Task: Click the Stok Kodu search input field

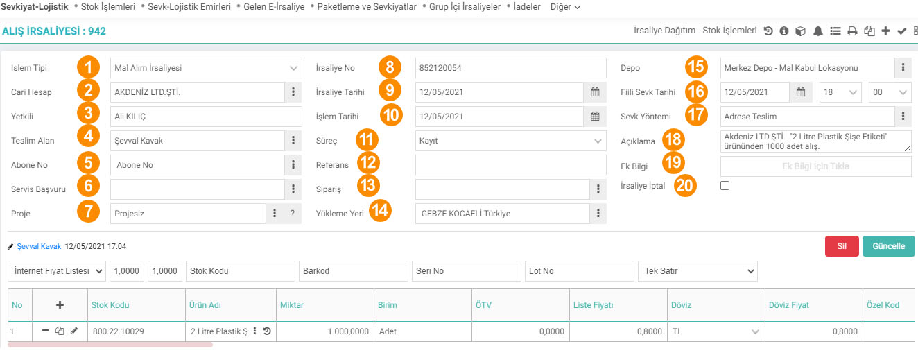Action: click(240, 271)
